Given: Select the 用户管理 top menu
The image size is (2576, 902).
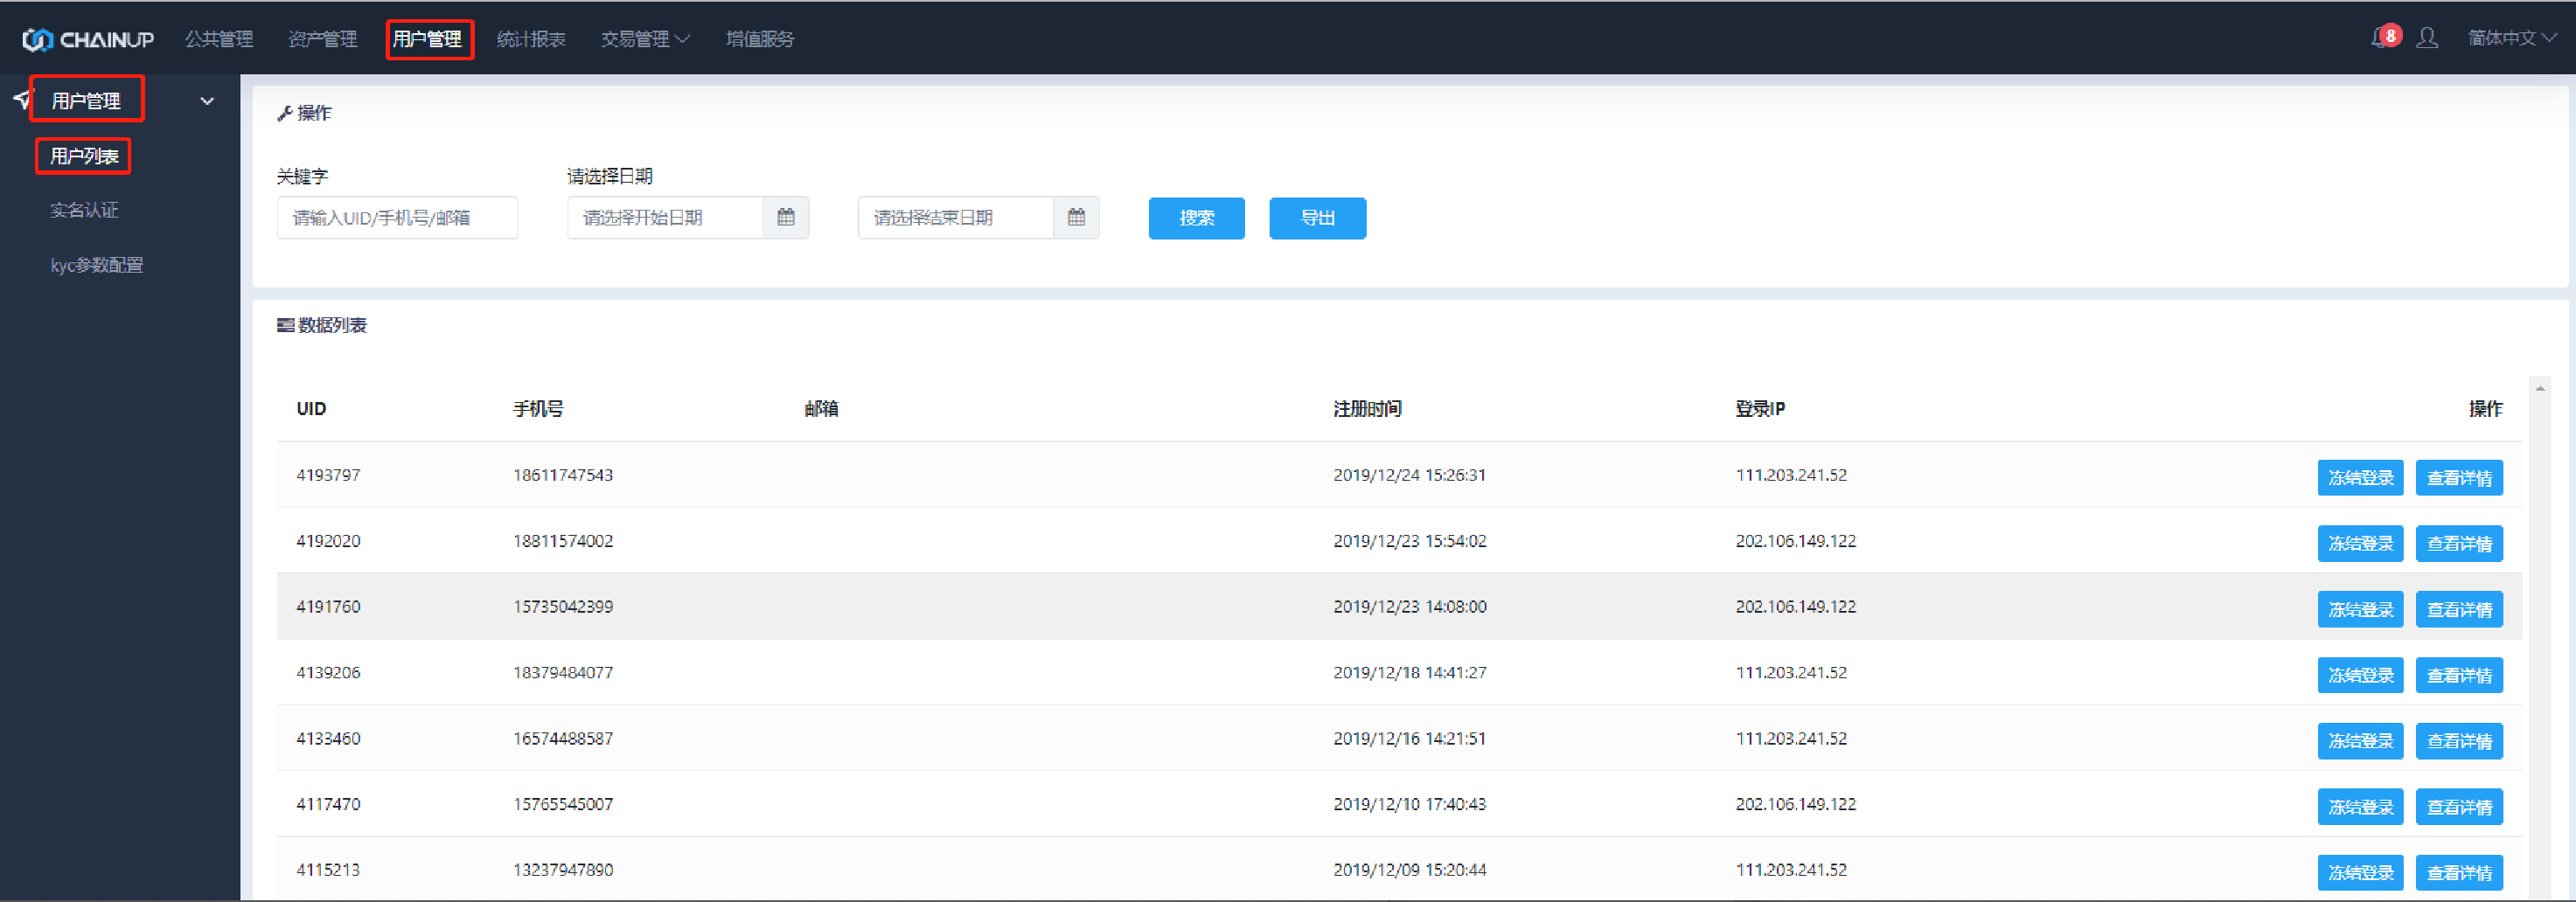Looking at the screenshot, I should [428, 39].
